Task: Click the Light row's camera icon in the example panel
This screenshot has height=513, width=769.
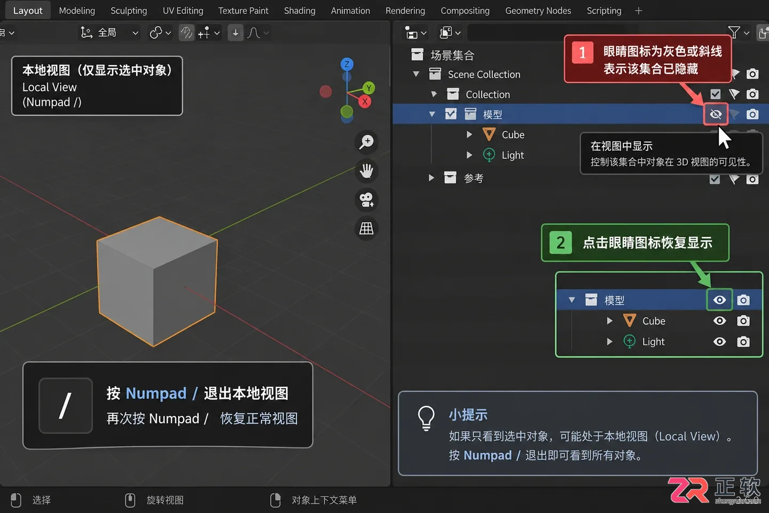Action: [743, 341]
